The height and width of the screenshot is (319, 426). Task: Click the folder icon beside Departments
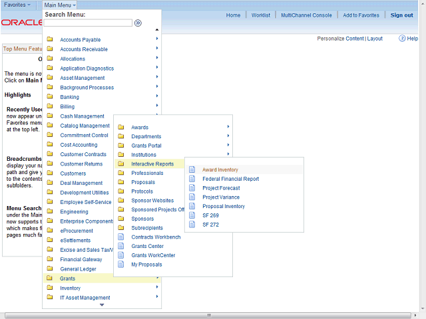click(x=121, y=136)
